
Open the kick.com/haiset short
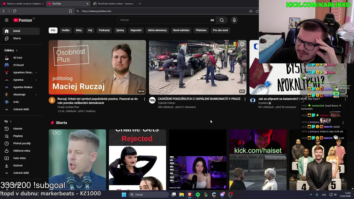[x=258, y=160]
